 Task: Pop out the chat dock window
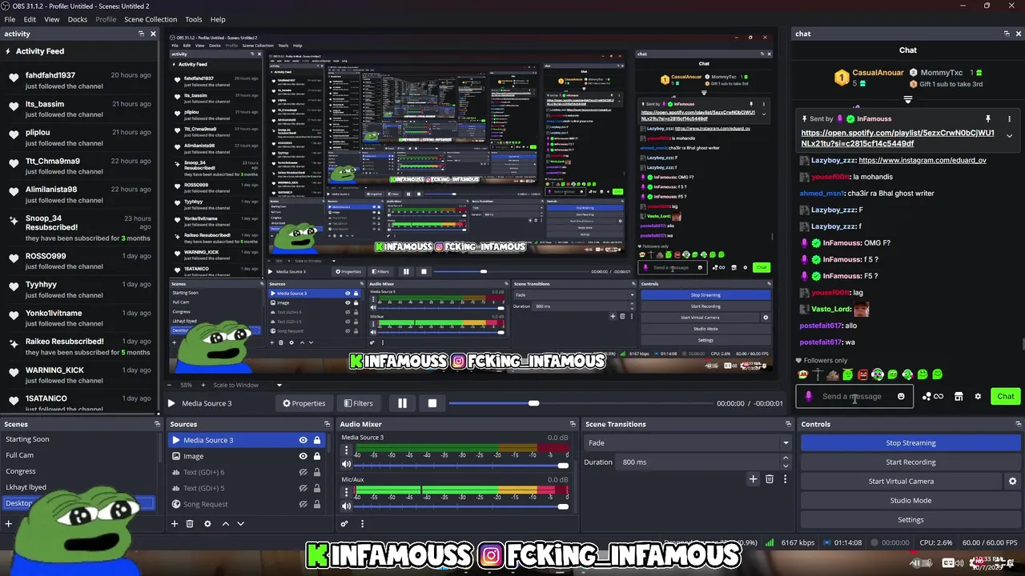[1007, 34]
